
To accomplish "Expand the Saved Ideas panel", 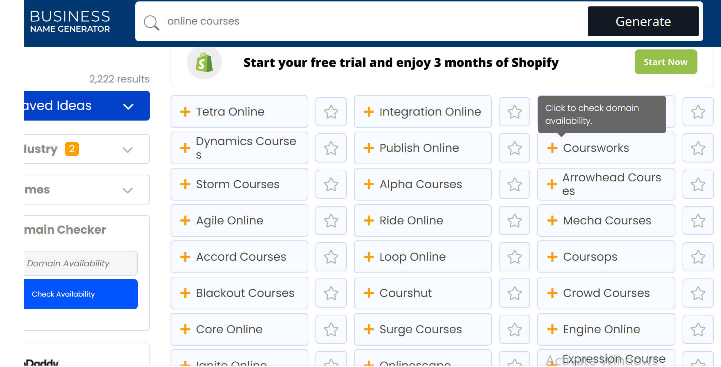I will 128,106.
